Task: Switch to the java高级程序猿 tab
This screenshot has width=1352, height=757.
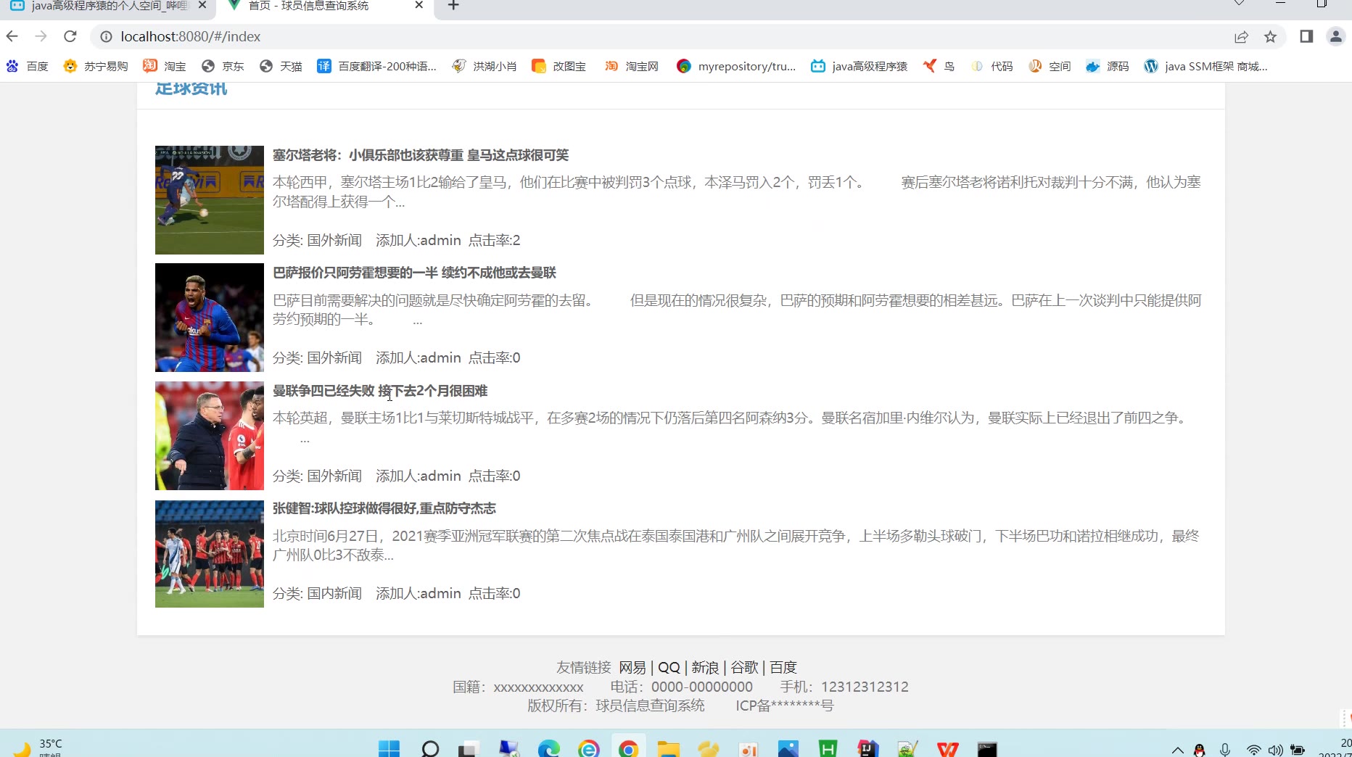Action: coord(109,6)
